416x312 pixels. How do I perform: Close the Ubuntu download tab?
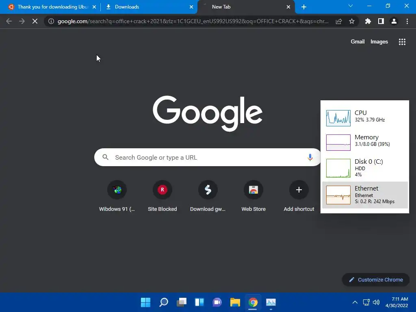(94, 7)
